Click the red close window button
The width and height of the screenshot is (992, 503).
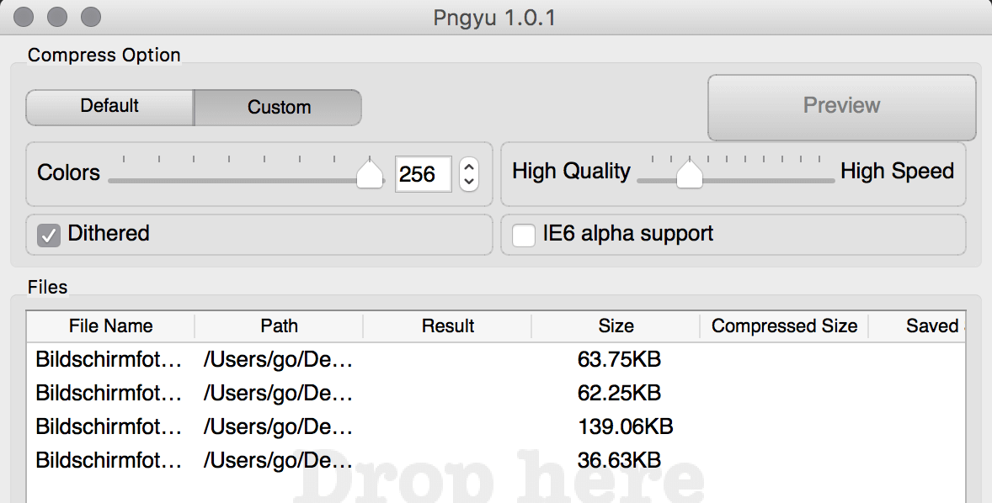(25, 16)
